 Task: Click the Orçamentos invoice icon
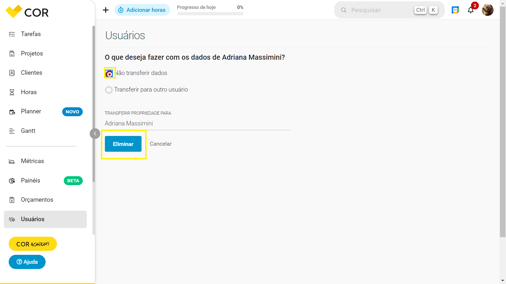pos(12,200)
